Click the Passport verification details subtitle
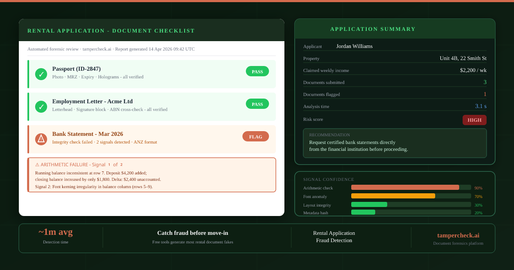The image size is (514, 270). 98,77
